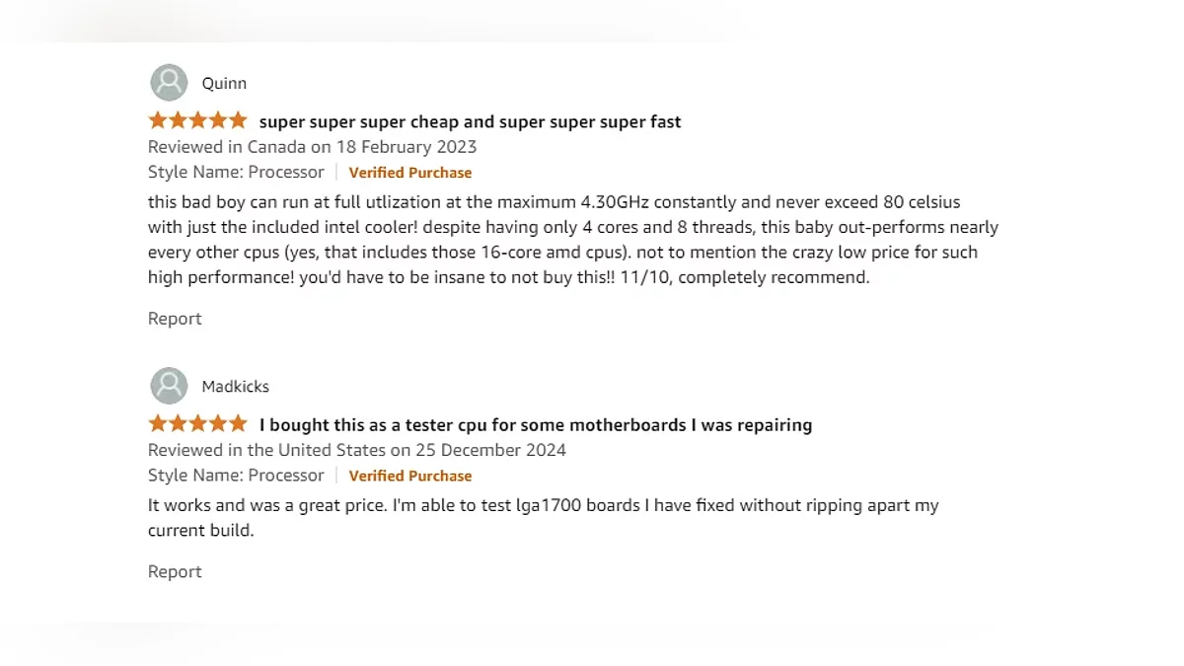Open the 'super super super cheap' review title
Viewport: 1184px width, 666px height.
coord(470,122)
